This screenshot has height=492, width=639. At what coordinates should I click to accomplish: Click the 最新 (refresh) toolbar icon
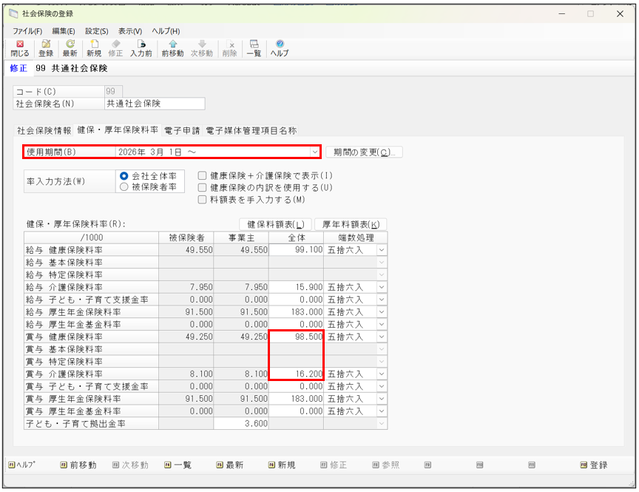[70, 48]
